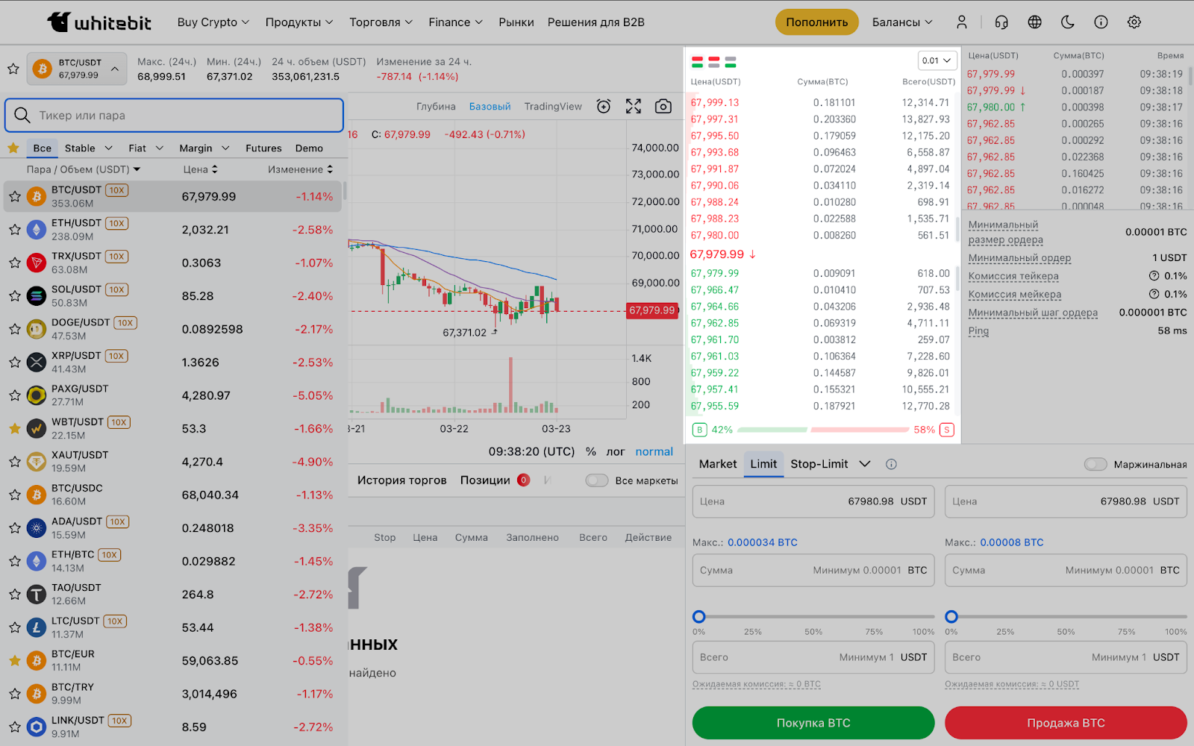The width and height of the screenshot is (1194, 746).
Task: Click the buy Сумма BTC input
Action: click(x=813, y=570)
